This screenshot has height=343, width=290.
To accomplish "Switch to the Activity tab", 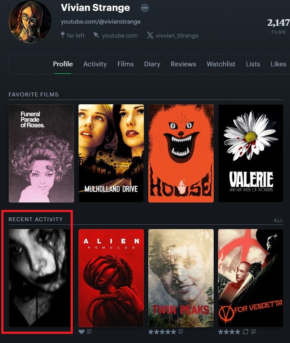I will coord(95,64).
